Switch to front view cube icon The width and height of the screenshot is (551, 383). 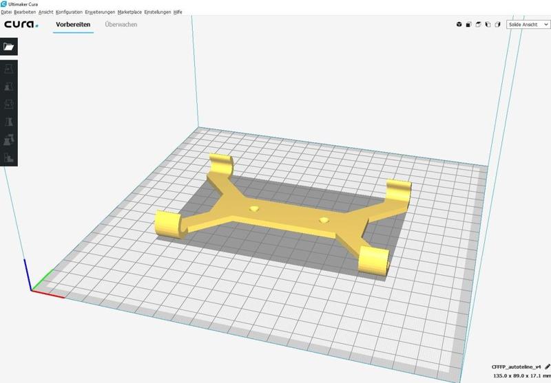click(x=469, y=25)
